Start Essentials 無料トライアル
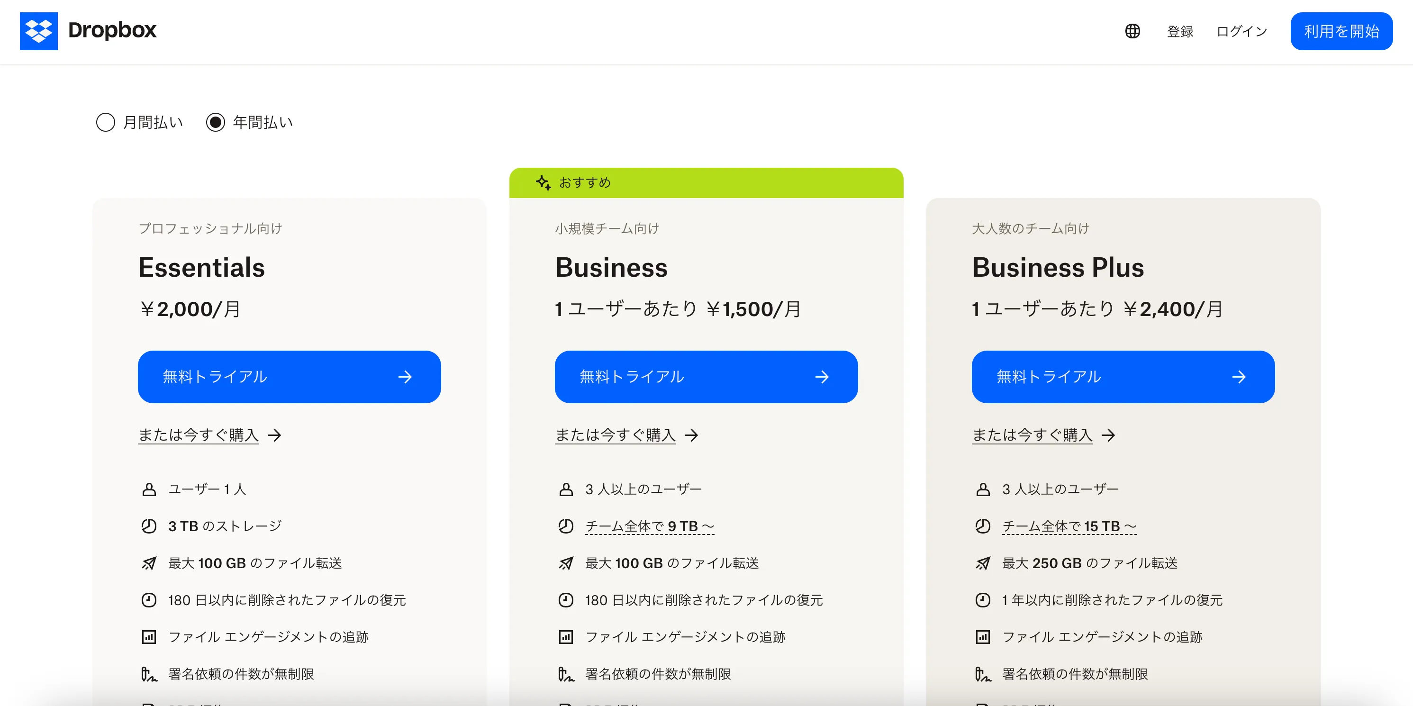1413x706 pixels. [289, 377]
